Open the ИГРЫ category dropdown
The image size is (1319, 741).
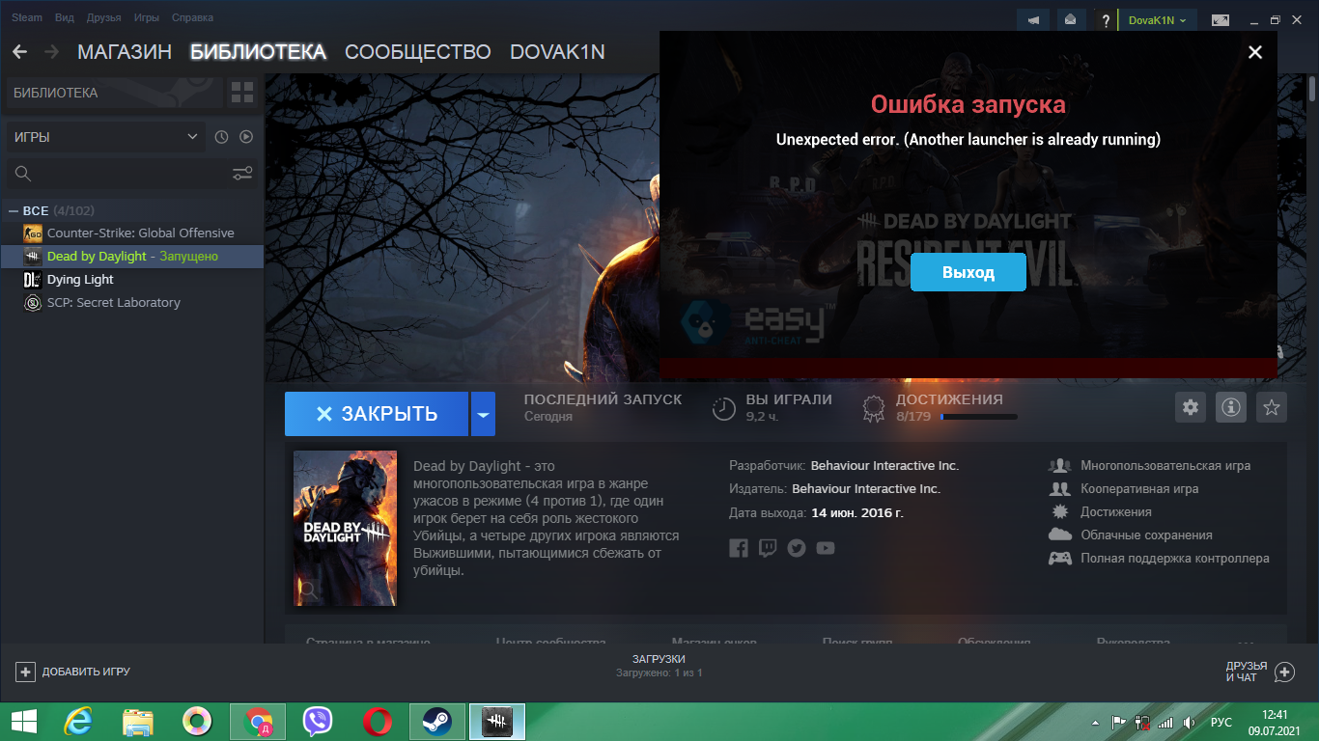[105, 137]
